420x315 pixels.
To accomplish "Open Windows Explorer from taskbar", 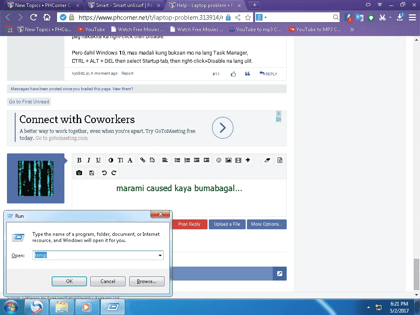I will 62,307.
